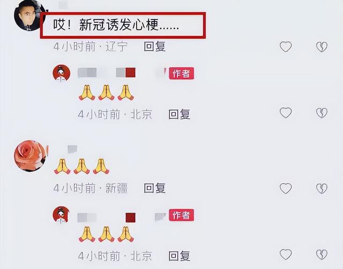Like the 新冠诱发心梗 comment from 辽宁

pyautogui.click(x=286, y=47)
